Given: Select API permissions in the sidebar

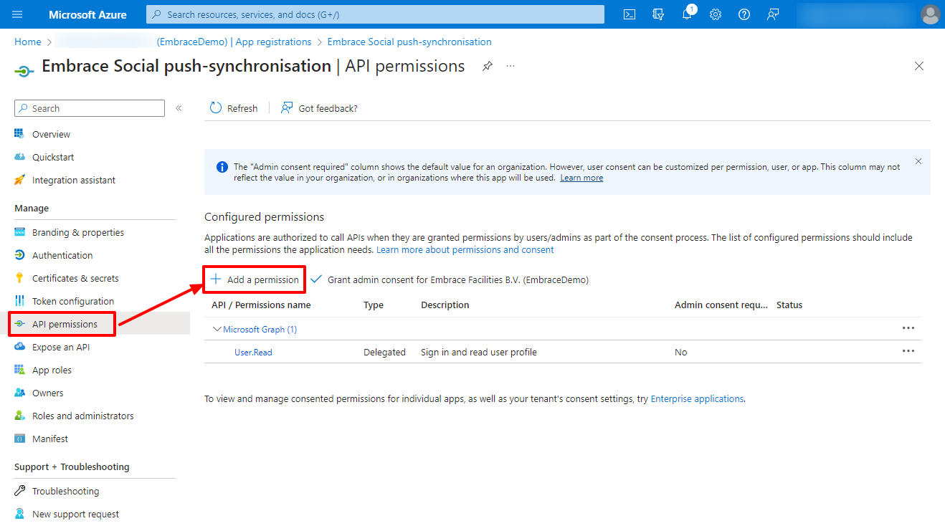Looking at the screenshot, I should coord(65,324).
